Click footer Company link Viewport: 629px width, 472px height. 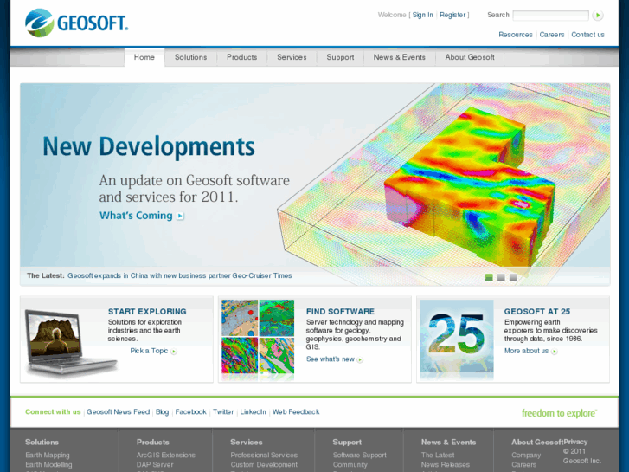tap(526, 456)
